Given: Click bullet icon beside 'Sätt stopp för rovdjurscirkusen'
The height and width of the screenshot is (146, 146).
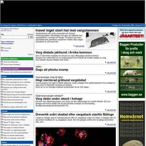Looking at the screenshot, I should coord(2,127).
